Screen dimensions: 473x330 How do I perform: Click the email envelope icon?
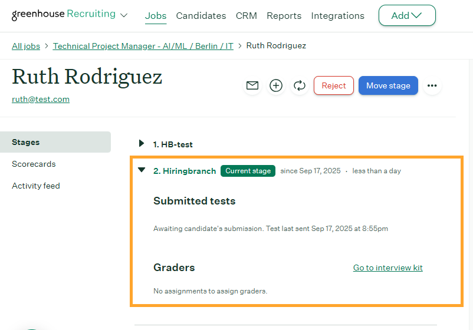coord(252,85)
